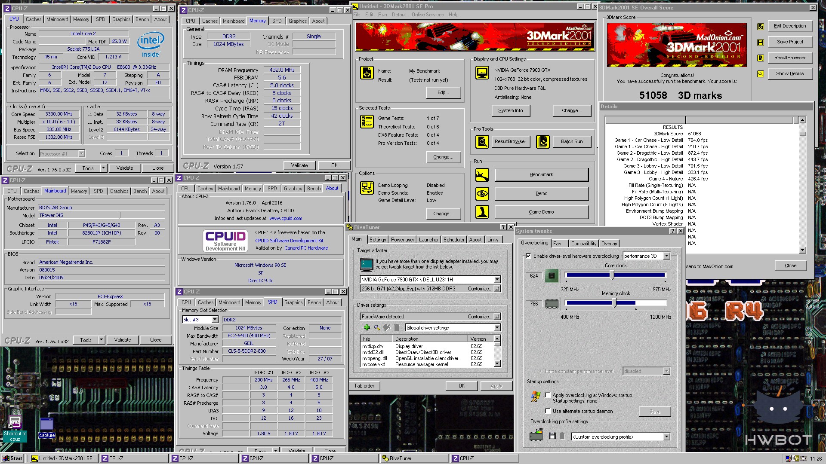Image resolution: width=826 pixels, height=464 pixels.
Task: Click the Core clock slider handle
Action: click(x=612, y=275)
